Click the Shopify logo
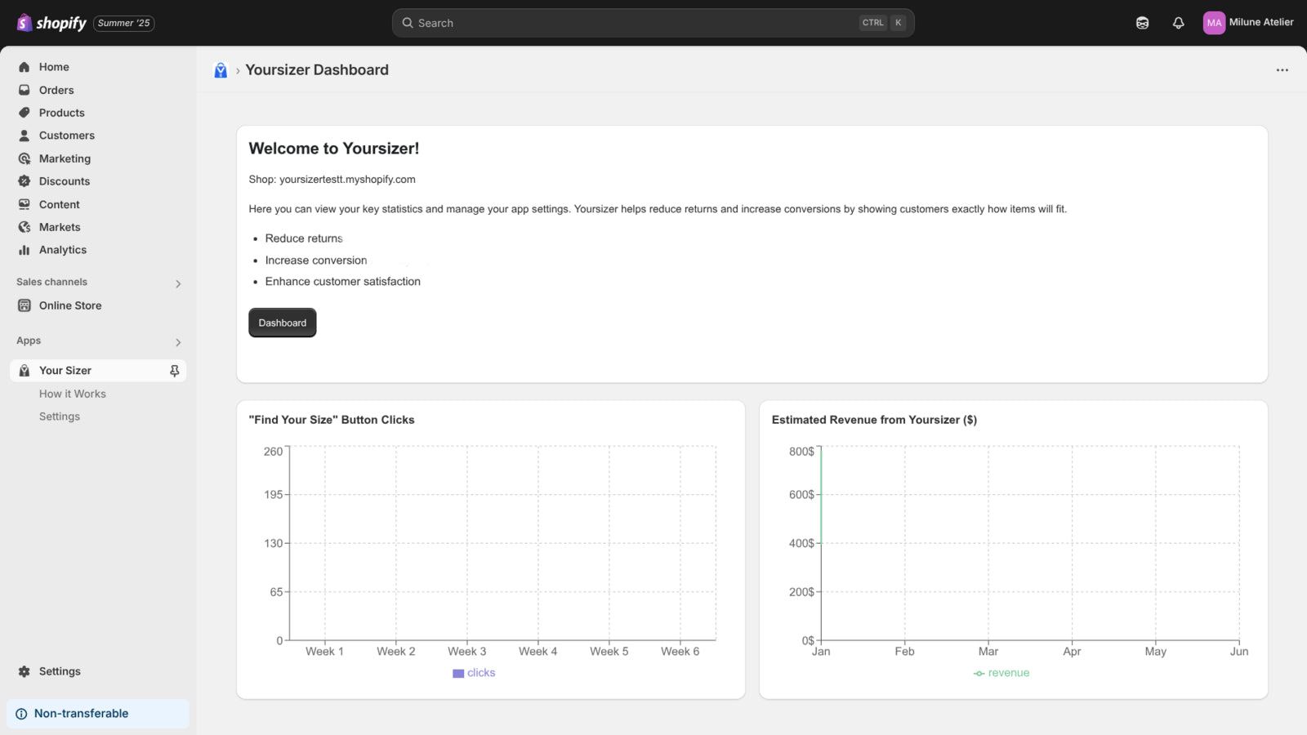The height and width of the screenshot is (735, 1307). click(51, 23)
